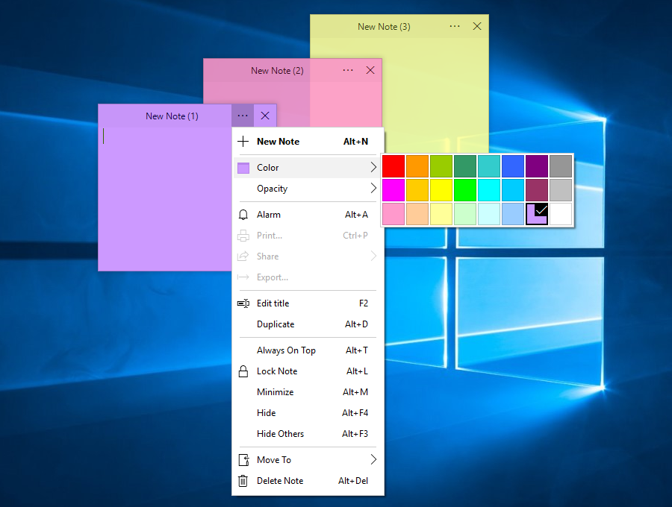
Task: Choose Minimize from the note menu
Action: (x=275, y=391)
